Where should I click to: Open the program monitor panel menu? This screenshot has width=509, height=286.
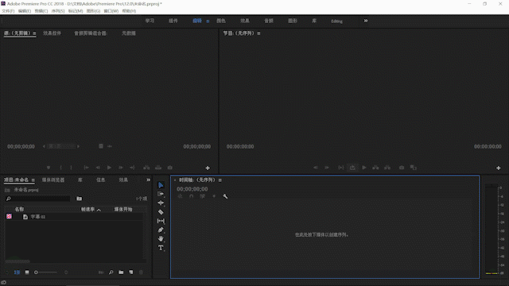coord(258,33)
